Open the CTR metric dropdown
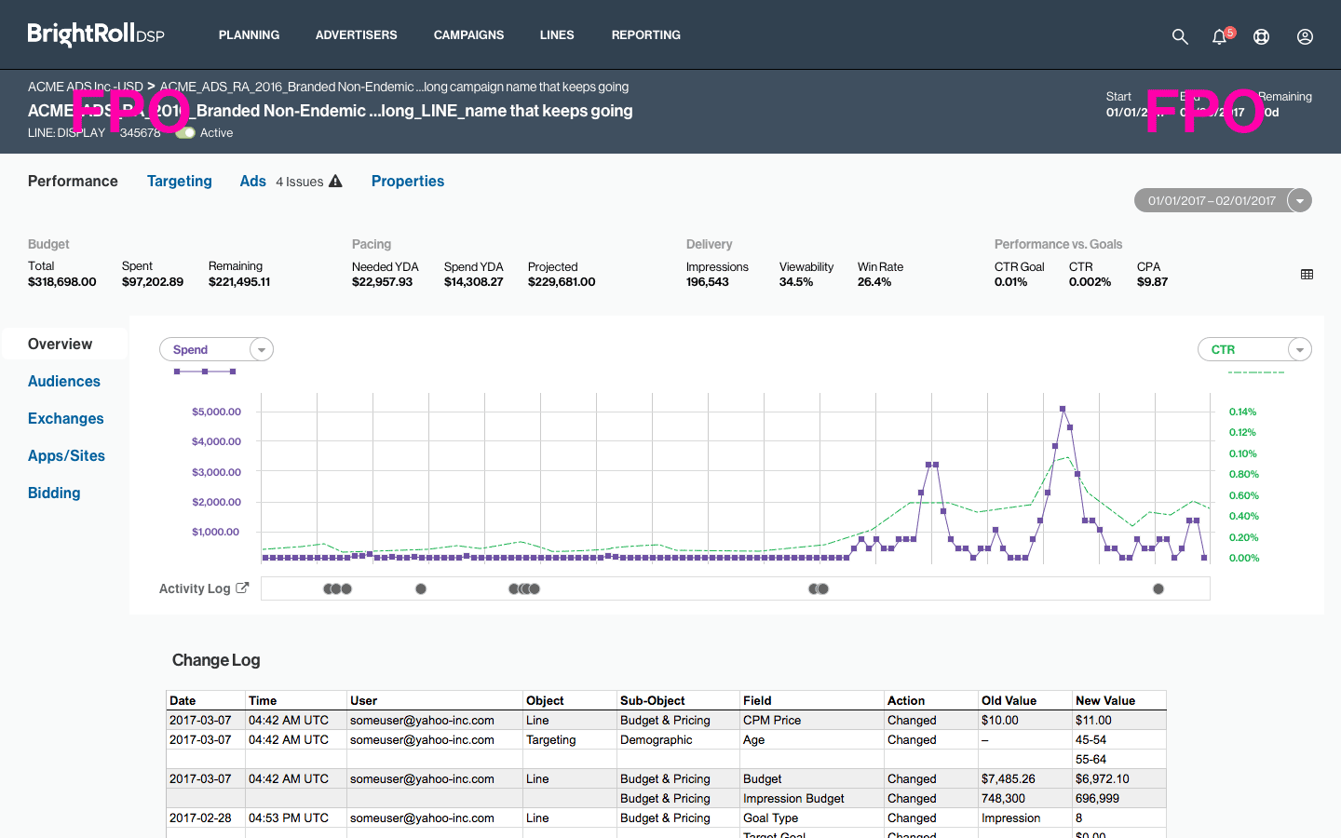The width and height of the screenshot is (1341, 838). click(1299, 349)
